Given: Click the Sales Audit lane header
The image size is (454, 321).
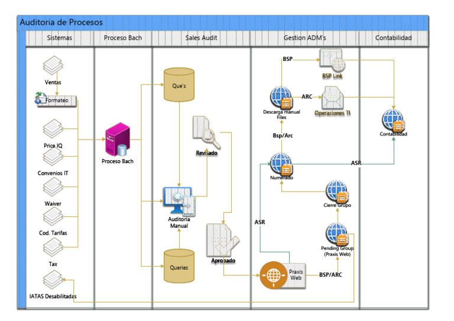Looking at the screenshot, I should (201, 38).
